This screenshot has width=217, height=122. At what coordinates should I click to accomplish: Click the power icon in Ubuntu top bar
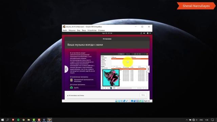[x=148, y=33]
